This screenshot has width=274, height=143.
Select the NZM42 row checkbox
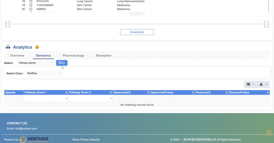click(x=31, y=9)
